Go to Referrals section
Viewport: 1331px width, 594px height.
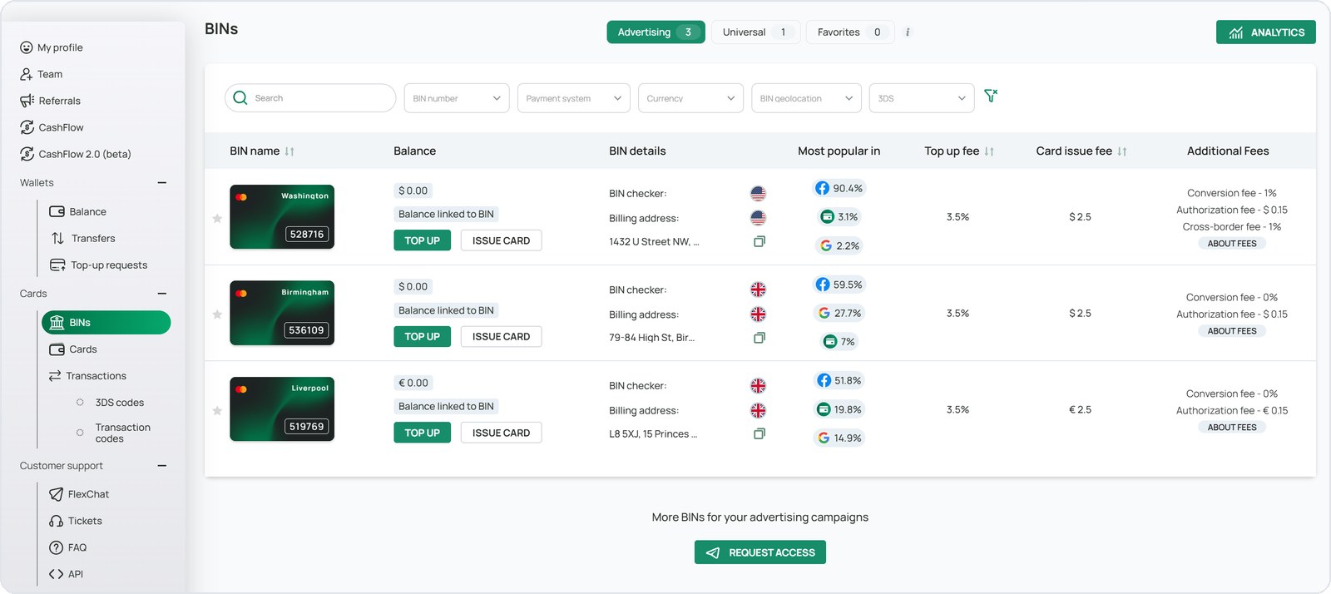click(51, 101)
